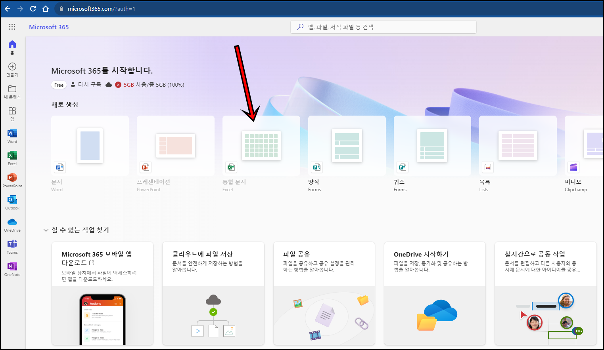Launch Word from the sidebar
604x350 pixels.
(12, 136)
